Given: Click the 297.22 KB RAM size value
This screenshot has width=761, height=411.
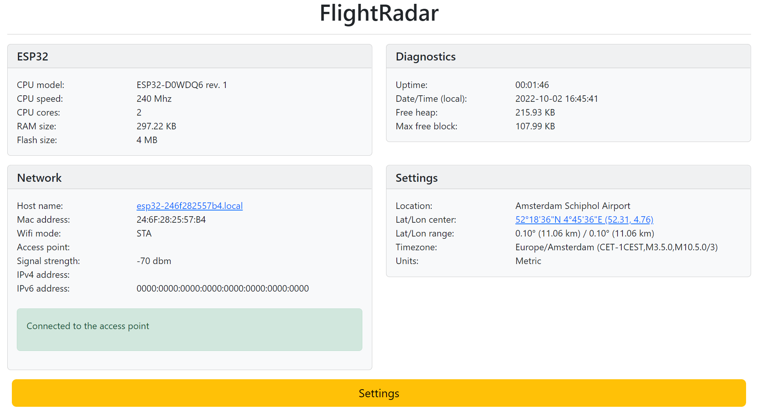Looking at the screenshot, I should coord(156,126).
